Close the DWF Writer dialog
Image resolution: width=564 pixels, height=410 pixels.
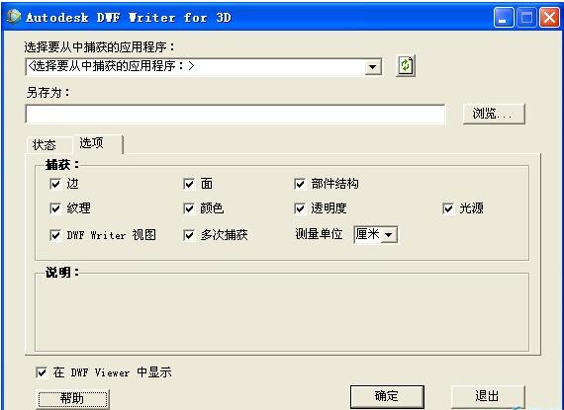coord(549,17)
